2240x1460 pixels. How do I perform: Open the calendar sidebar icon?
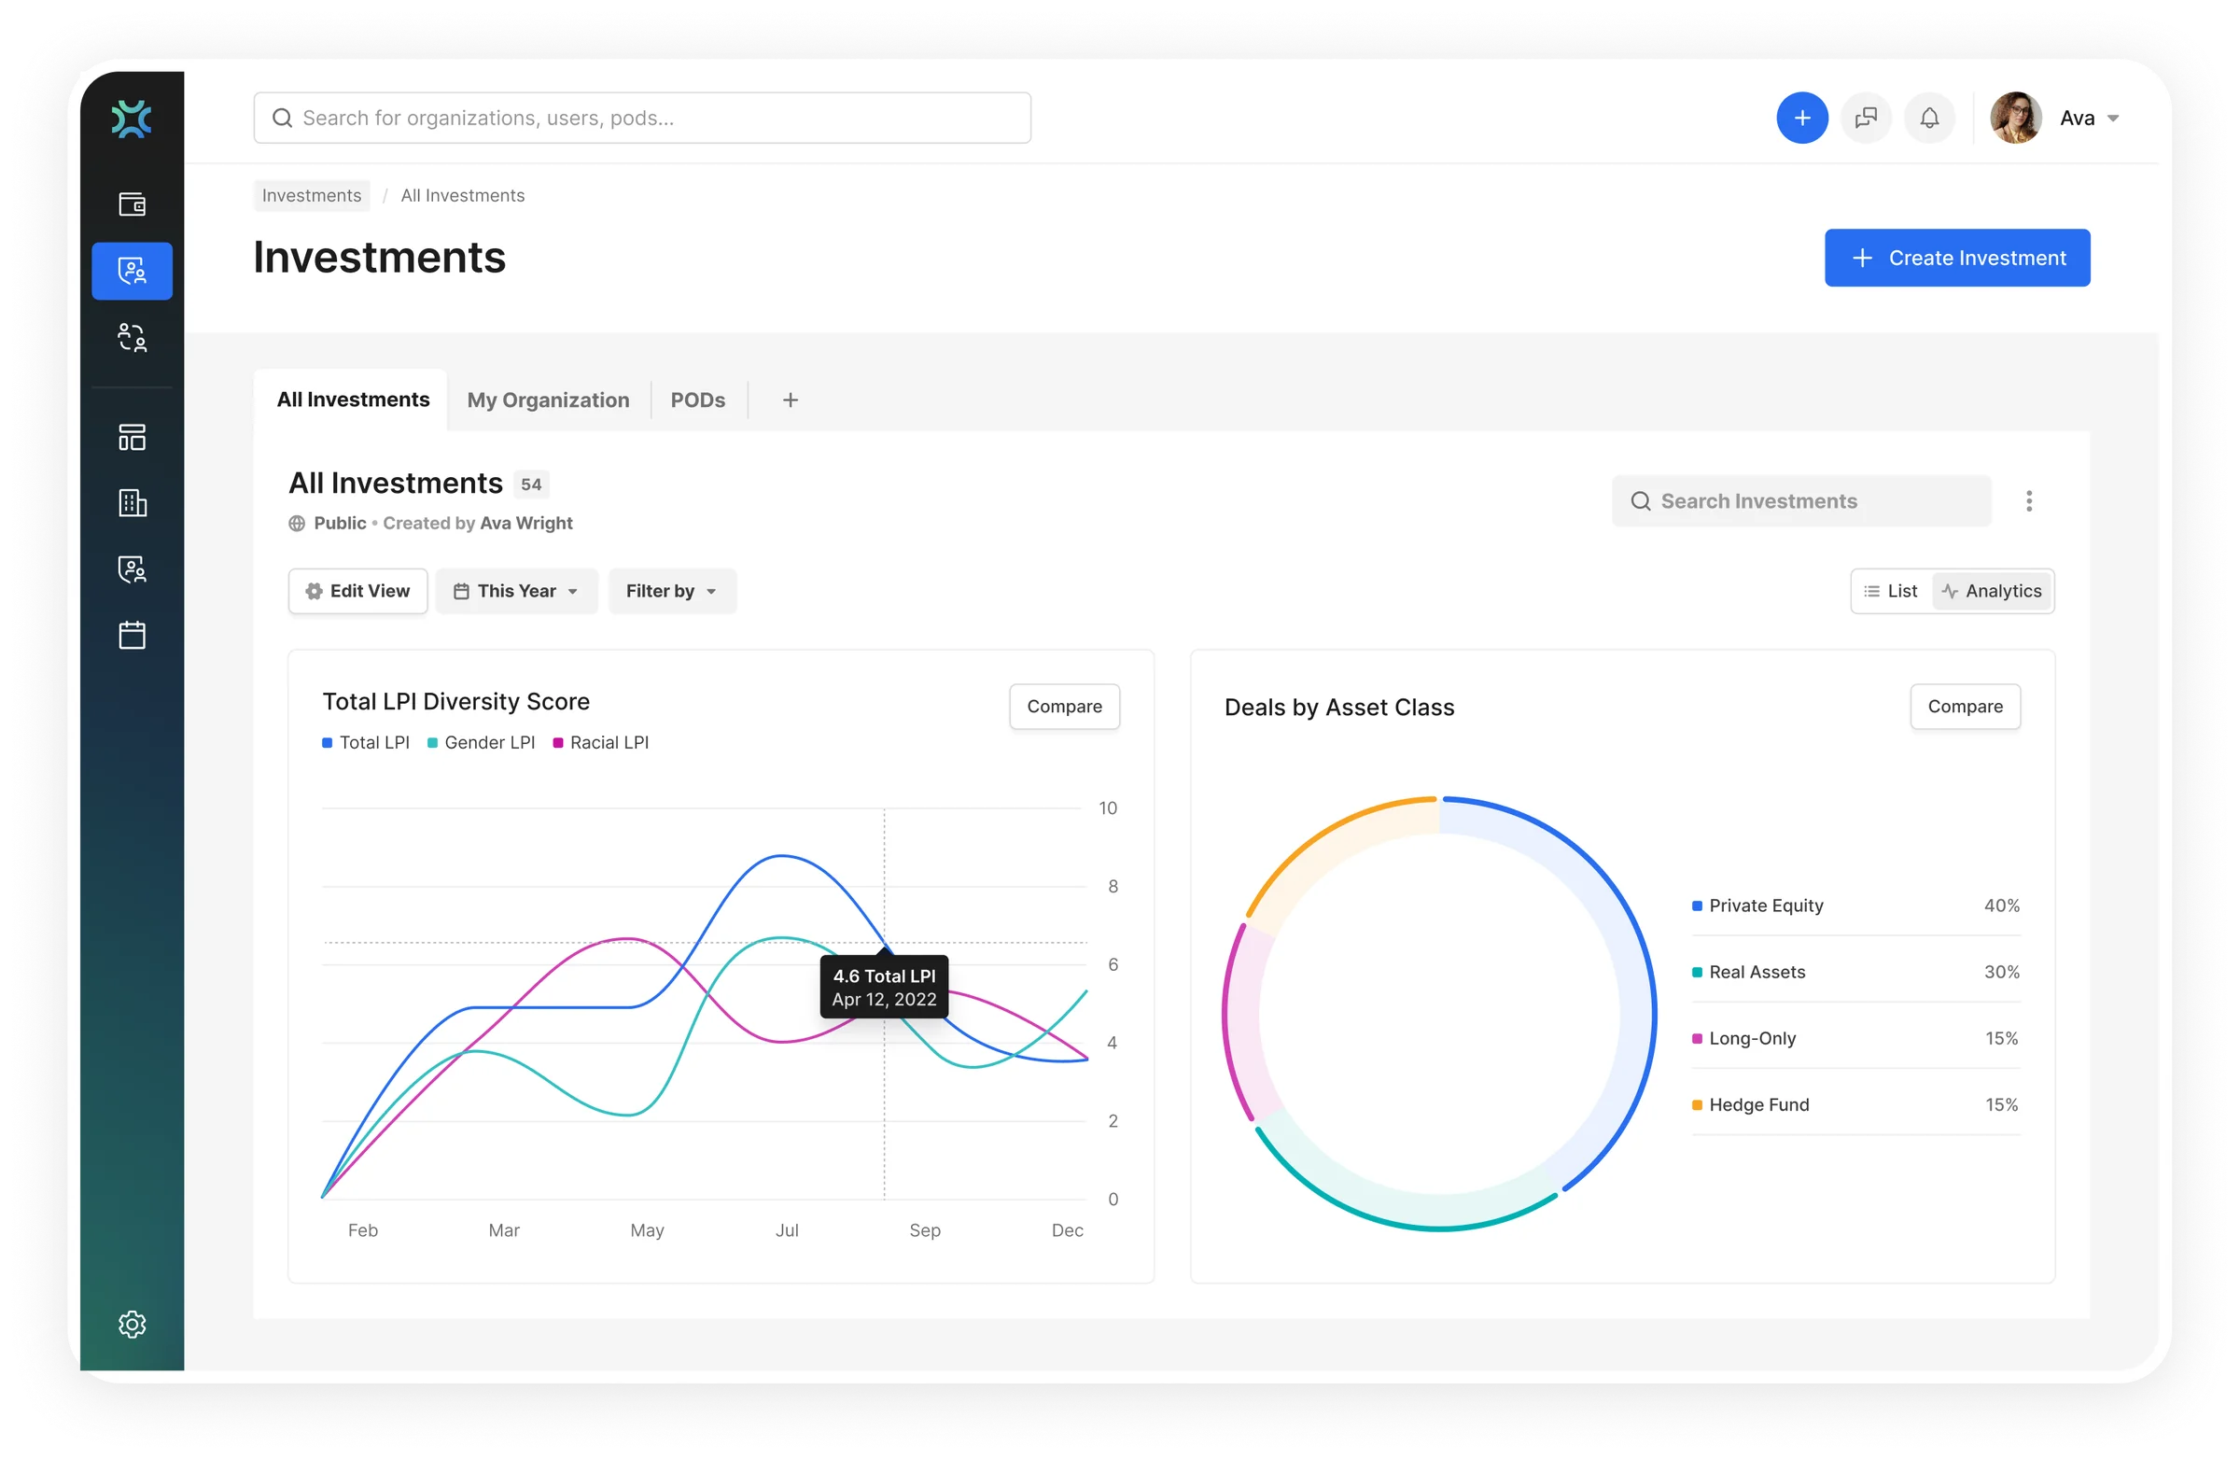pos(132,636)
